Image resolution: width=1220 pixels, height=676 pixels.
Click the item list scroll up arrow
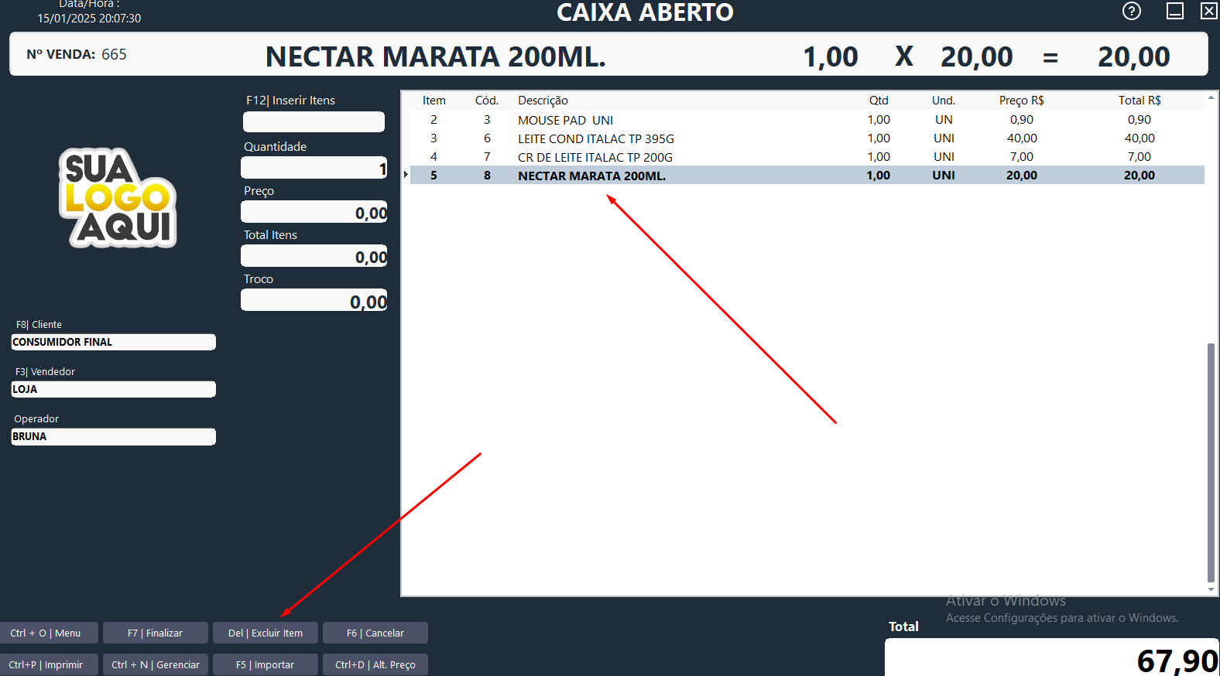point(1211,97)
